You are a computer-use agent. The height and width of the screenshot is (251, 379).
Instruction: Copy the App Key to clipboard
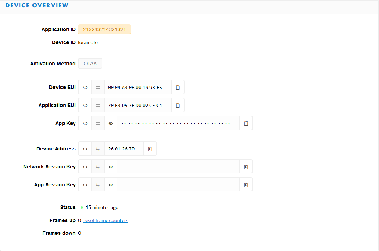(x=246, y=123)
